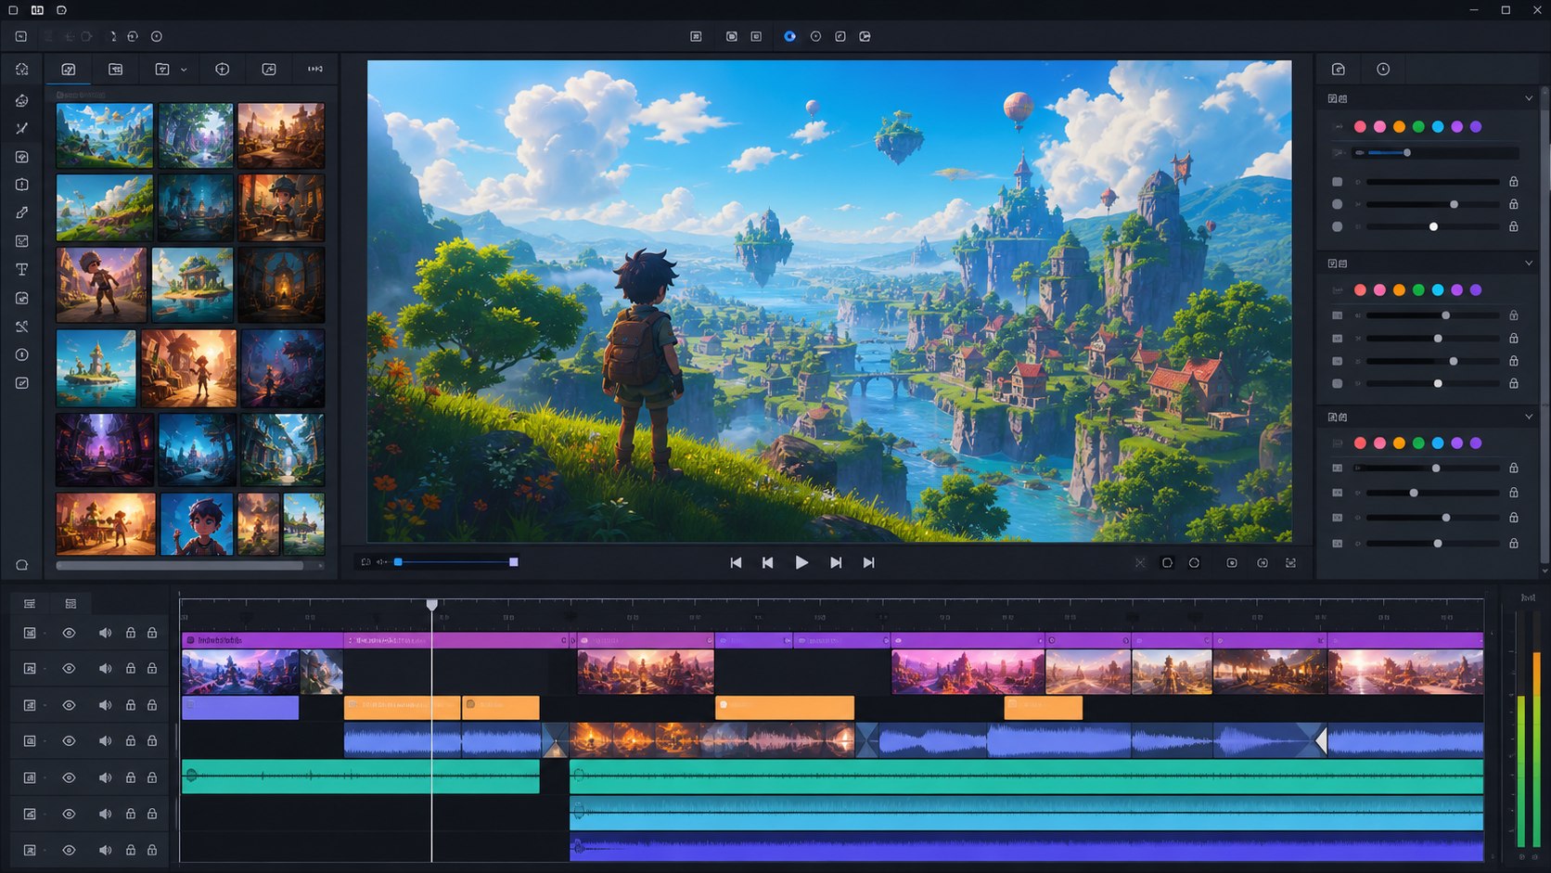Hide the second timeline track with eye icon
The width and height of the screenshot is (1551, 873).
(69, 669)
